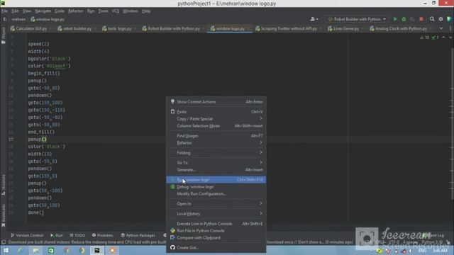
Task: Choose Execute Line in Python Console
Action: point(216,224)
